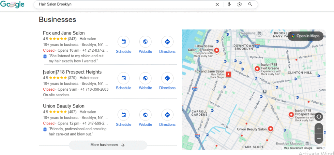Click CLINTON HILL map label
334x155 pixels.
[x=300, y=72]
